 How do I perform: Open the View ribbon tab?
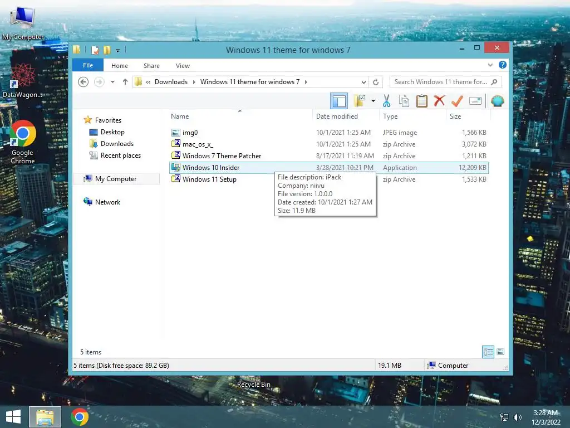point(183,66)
